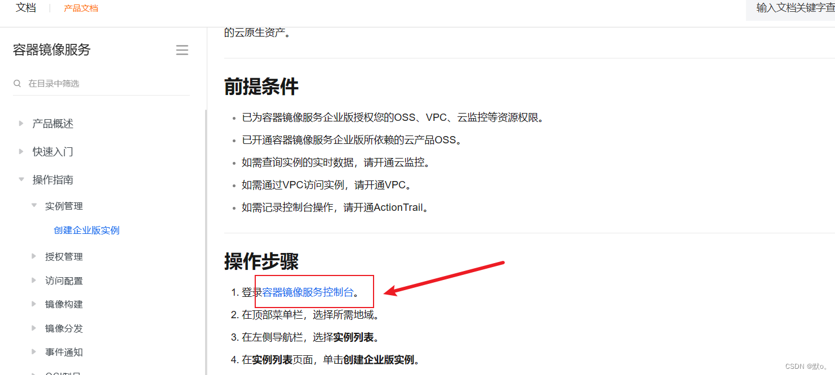Viewport: 835px width, 375px height.
Task: Open the 容器镜像服务控制台 link
Action: coord(308,292)
